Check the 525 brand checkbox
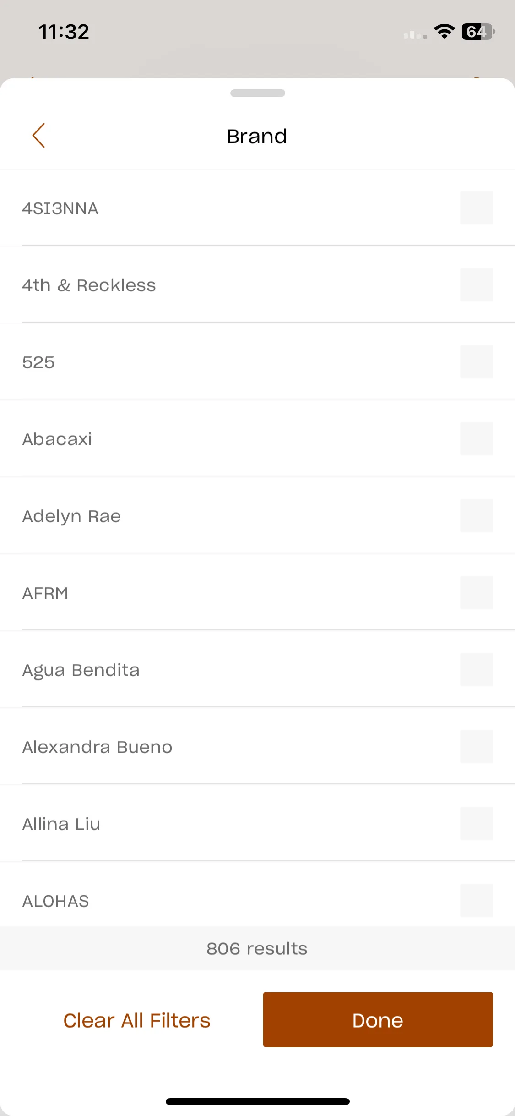This screenshot has width=515, height=1116. coord(477,362)
